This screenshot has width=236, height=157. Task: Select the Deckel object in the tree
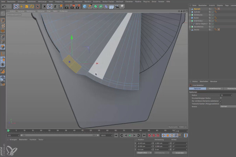click(196, 29)
